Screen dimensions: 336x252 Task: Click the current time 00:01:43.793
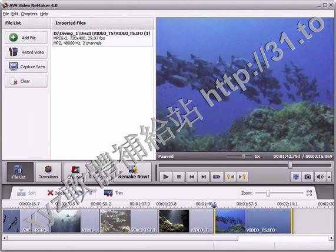coord(287,157)
